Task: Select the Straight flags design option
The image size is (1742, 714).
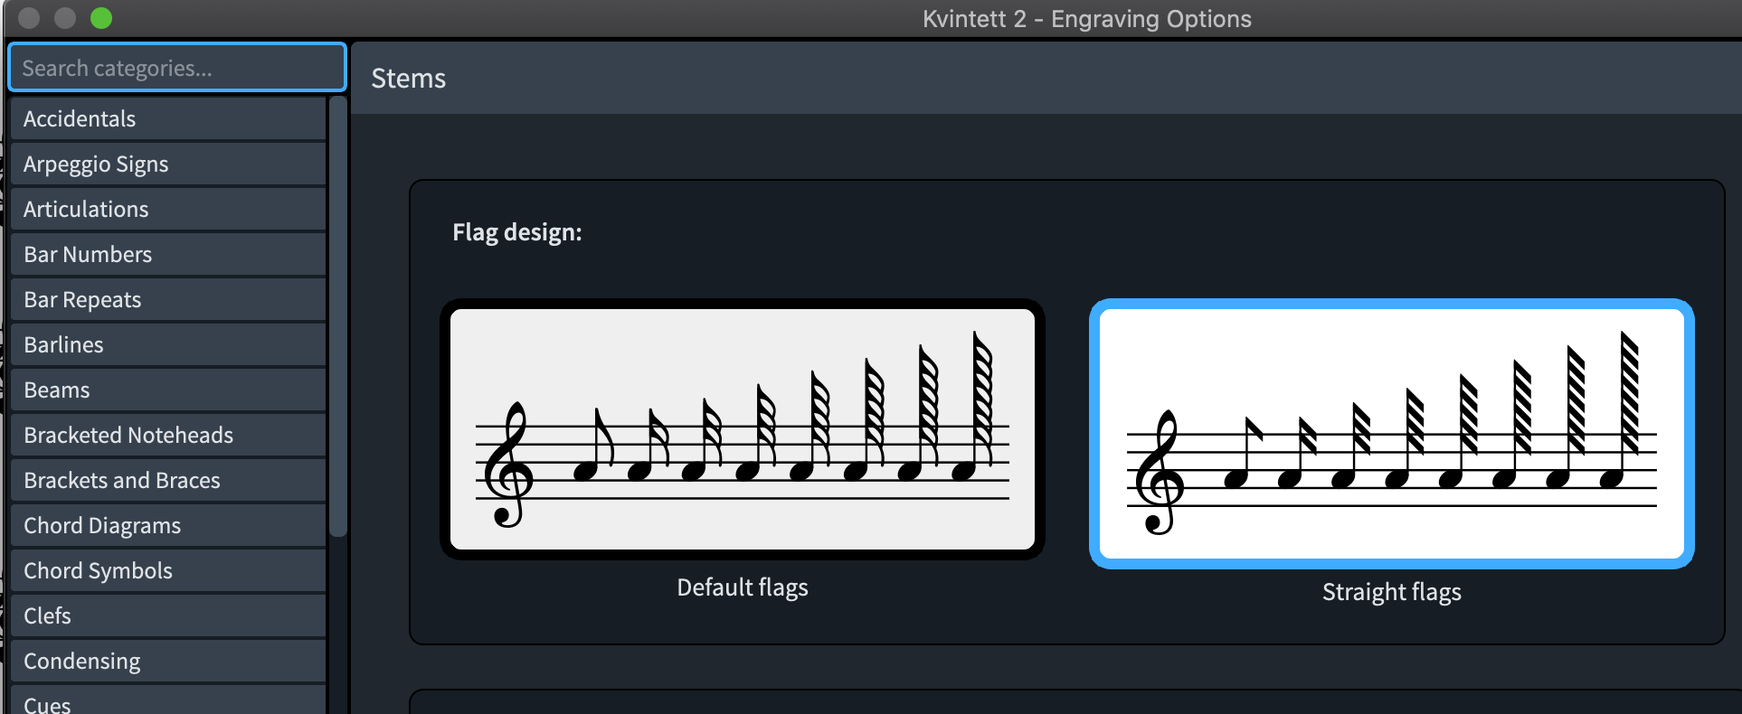Action: [x=1391, y=434]
